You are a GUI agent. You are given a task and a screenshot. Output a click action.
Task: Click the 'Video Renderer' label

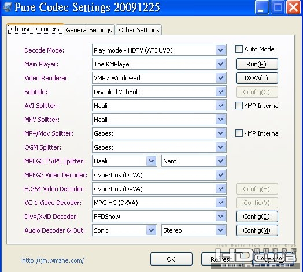(46, 78)
